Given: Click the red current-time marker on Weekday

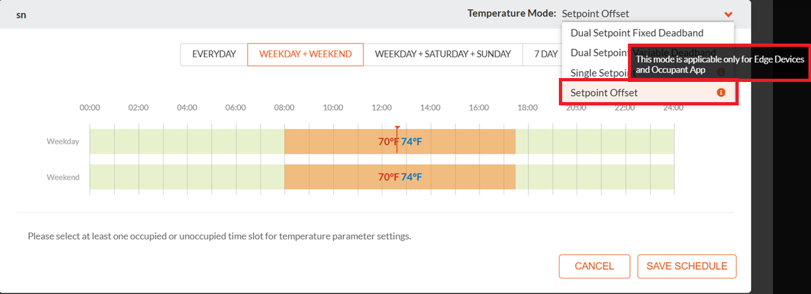Looking at the screenshot, I should pyautogui.click(x=397, y=139).
